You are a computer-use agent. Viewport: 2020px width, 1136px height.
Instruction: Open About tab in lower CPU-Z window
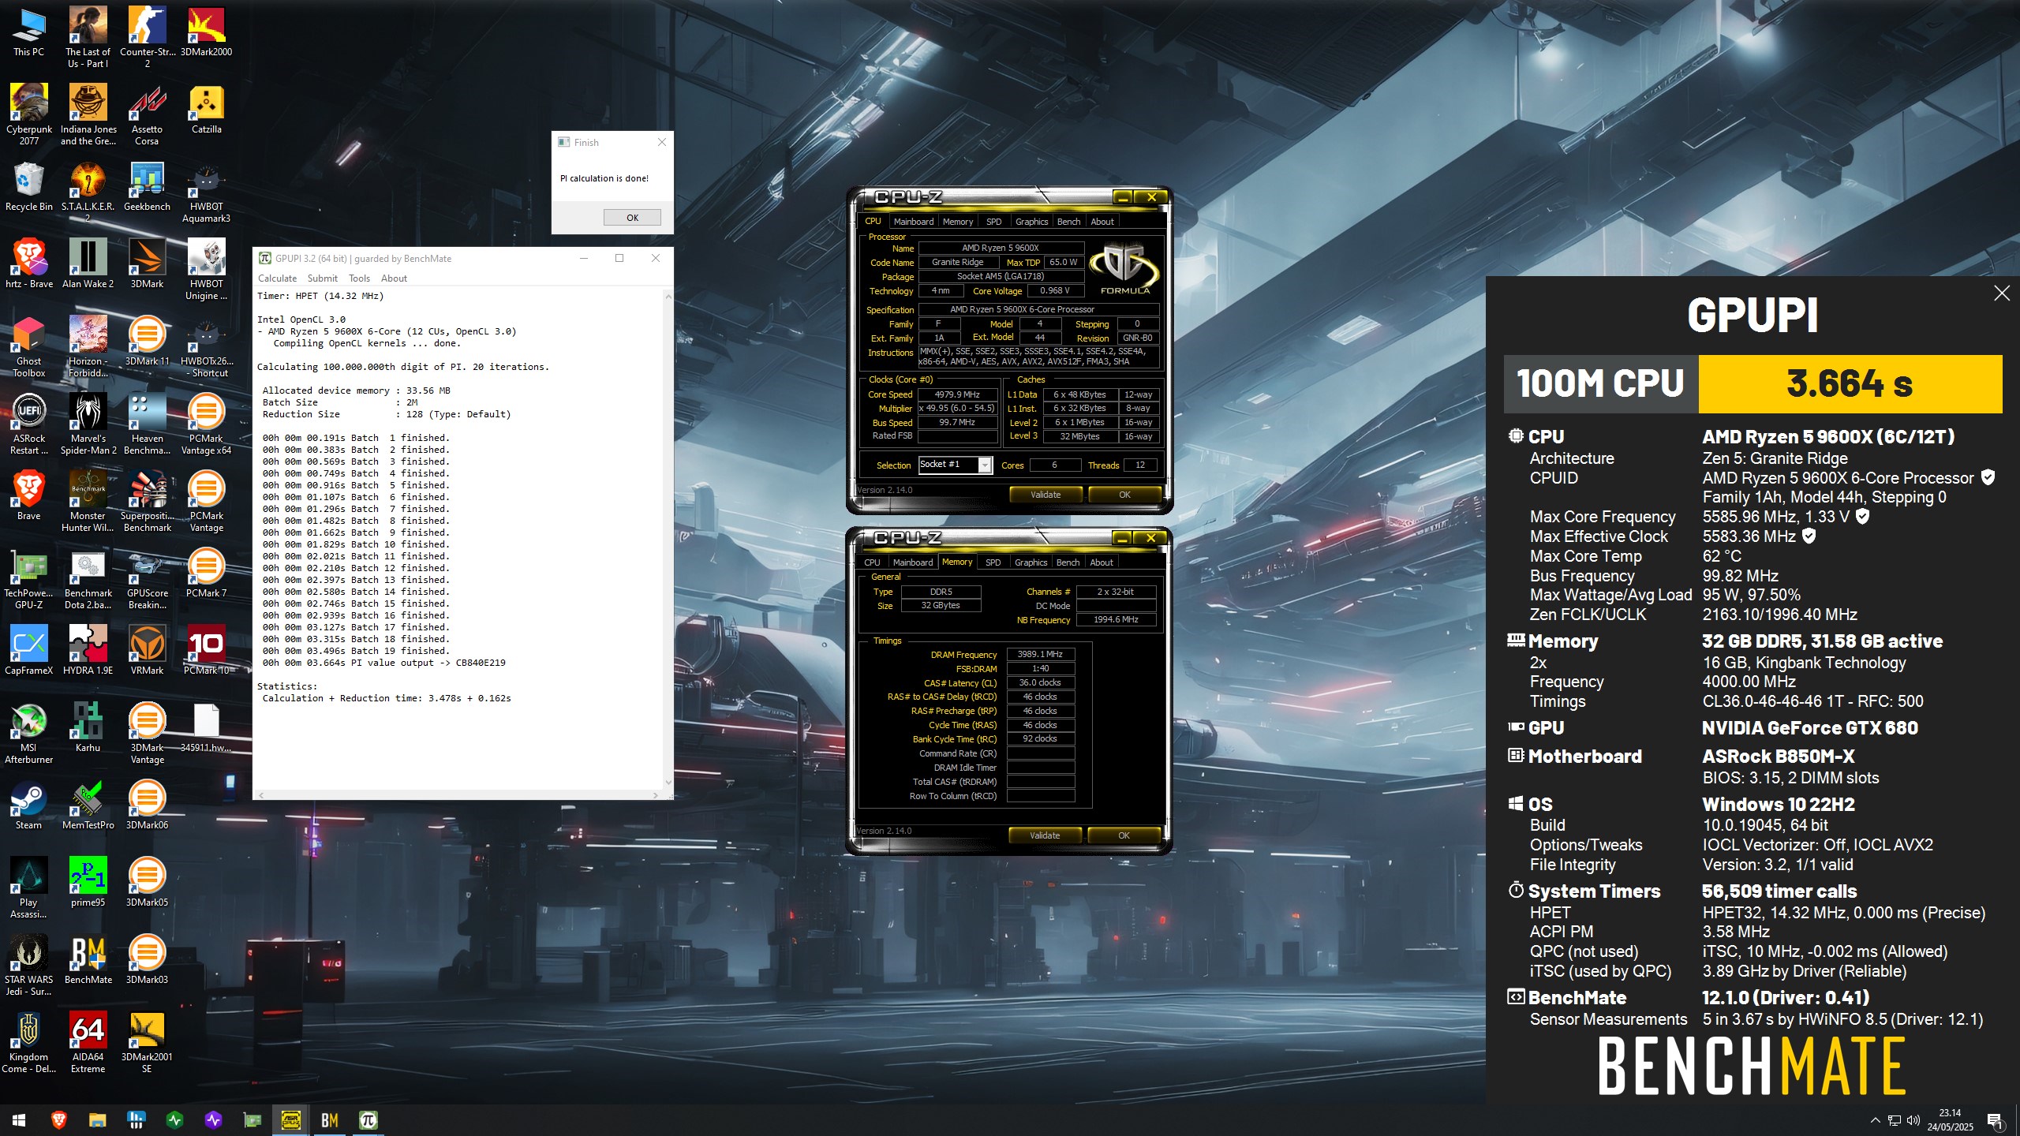click(x=1101, y=562)
